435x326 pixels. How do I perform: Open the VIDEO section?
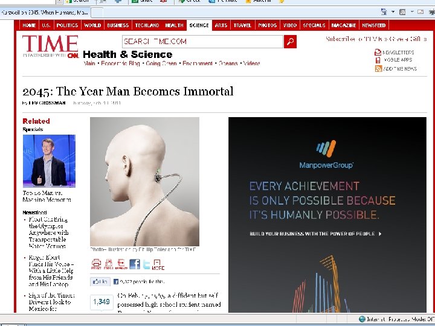(x=290, y=25)
